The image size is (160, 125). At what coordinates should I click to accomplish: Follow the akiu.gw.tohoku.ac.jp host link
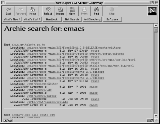28,45
